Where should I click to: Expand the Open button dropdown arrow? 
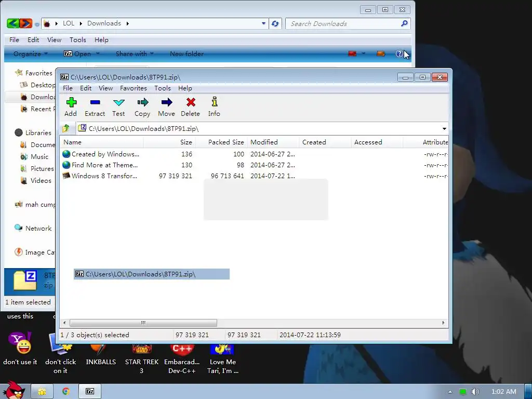[x=98, y=54]
